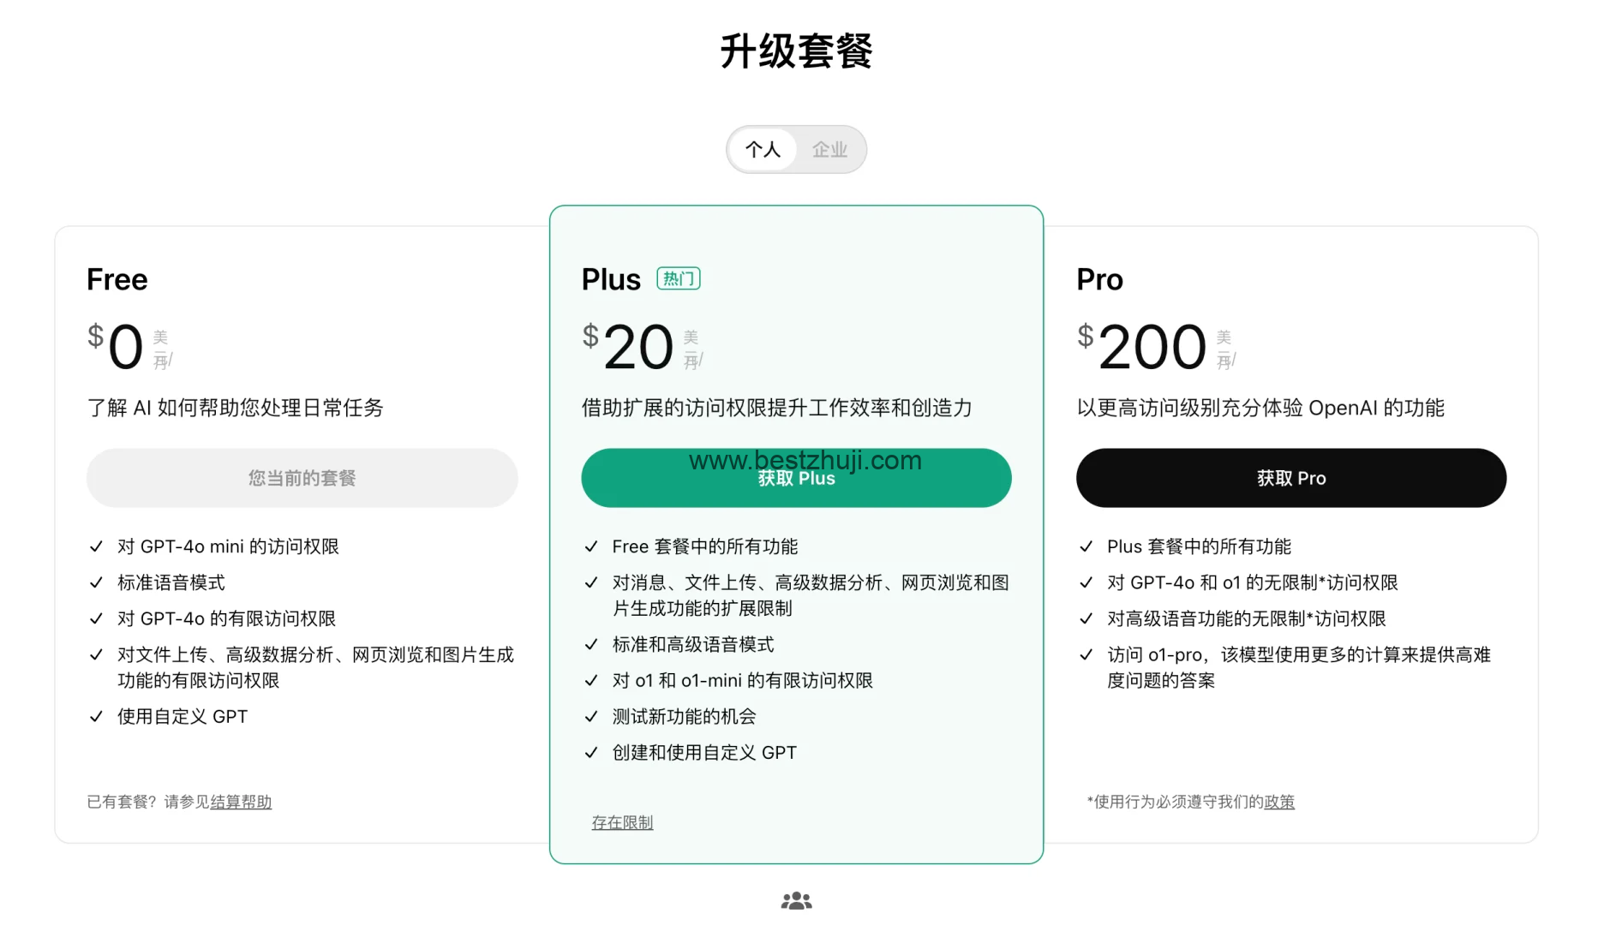Click the people icon below the pricing cards

click(796, 899)
